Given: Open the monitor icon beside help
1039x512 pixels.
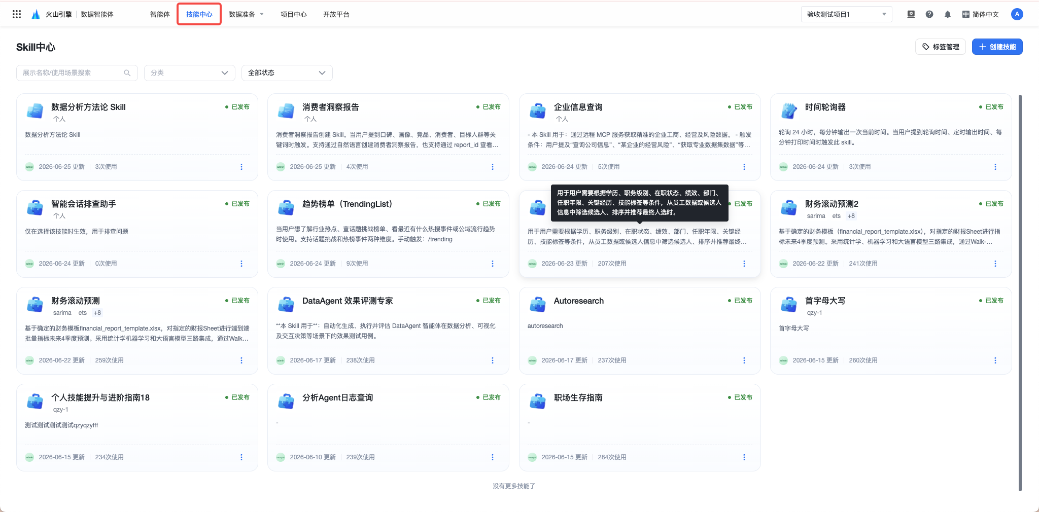Looking at the screenshot, I should point(911,14).
